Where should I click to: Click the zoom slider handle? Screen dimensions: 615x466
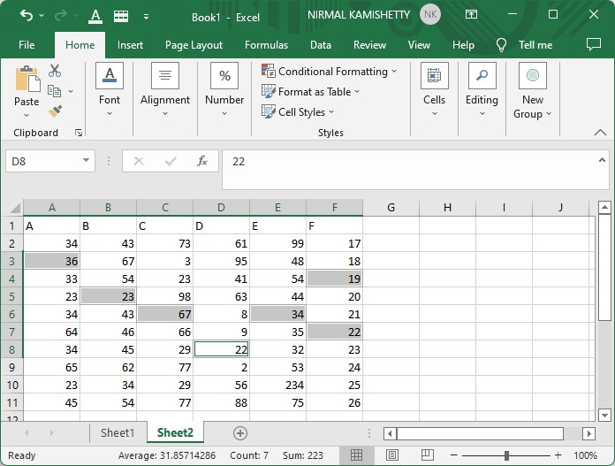506,455
